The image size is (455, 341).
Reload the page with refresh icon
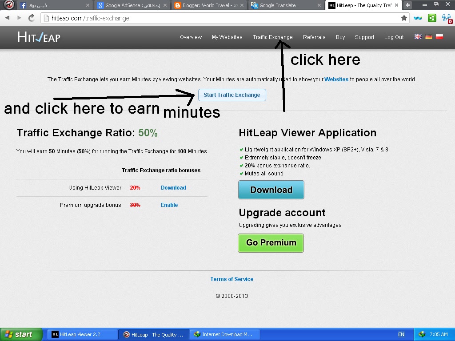click(31, 18)
